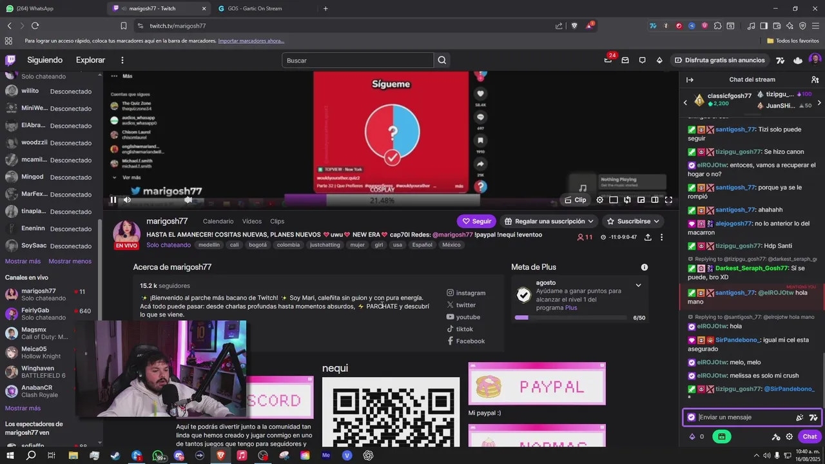Open the chat community users icon
The width and height of the screenshot is (825, 464).
pyautogui.click(x=815, y=80)
